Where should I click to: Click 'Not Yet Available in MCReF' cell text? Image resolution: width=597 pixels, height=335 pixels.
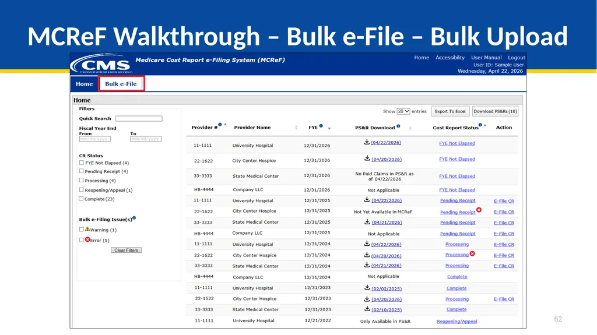click(383, 212)
